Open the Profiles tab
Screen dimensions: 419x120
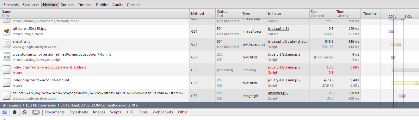pyautogui.click(x=102, y=5)
